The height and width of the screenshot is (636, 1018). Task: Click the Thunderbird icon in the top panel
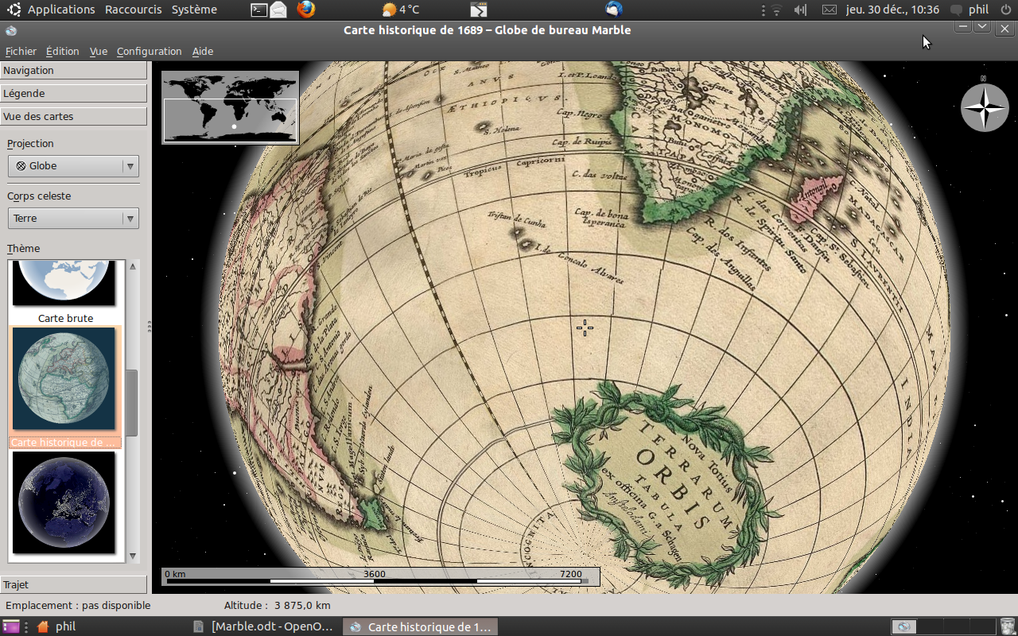pyautogui.click(x=613, y=10)
